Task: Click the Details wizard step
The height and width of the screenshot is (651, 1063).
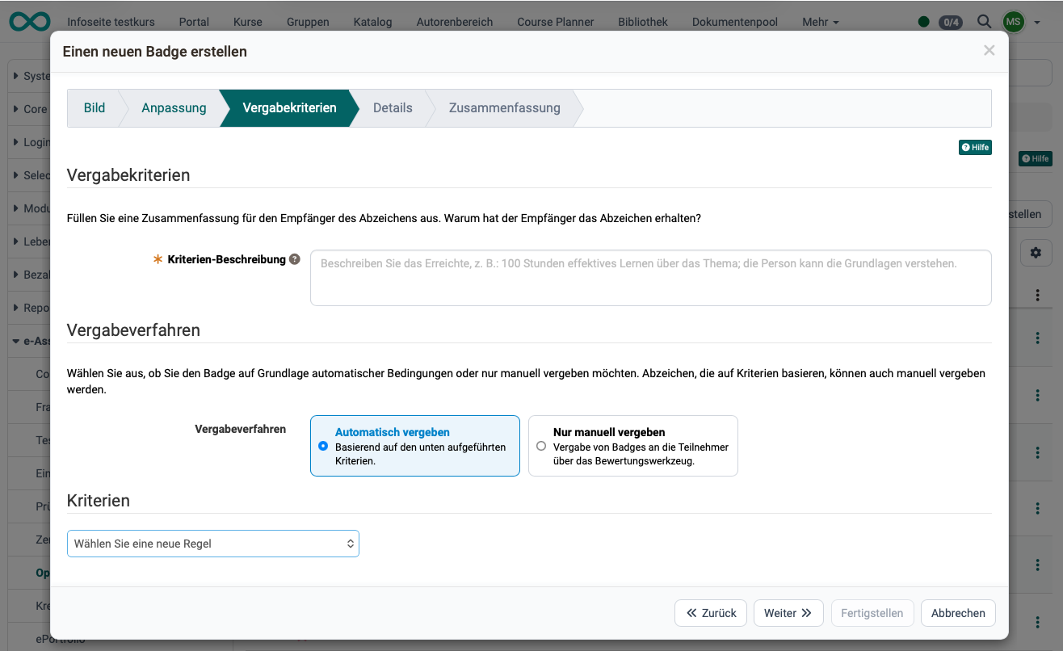Action: (393, 107)
